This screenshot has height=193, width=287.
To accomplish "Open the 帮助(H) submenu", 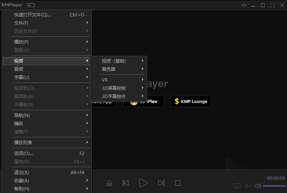I will click(x=47, y=189).
